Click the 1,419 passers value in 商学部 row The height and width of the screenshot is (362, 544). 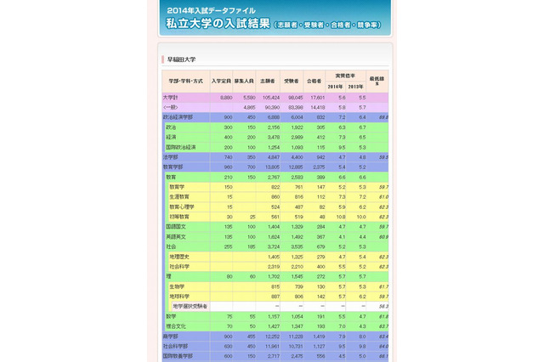pos(319,337)
